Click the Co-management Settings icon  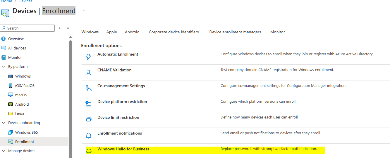coord(88,88)
